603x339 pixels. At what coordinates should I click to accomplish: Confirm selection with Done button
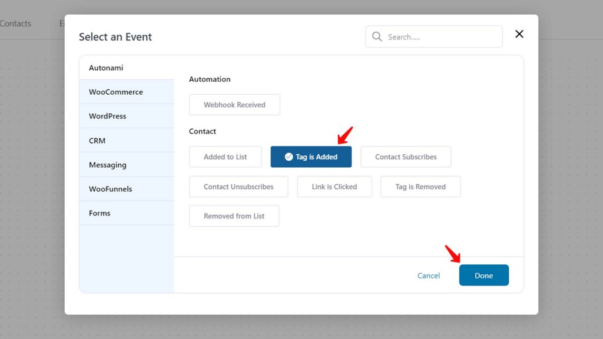click(x=484, y=275)
